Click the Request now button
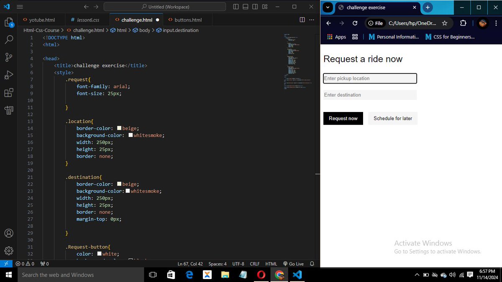 [x=343, y=118]
